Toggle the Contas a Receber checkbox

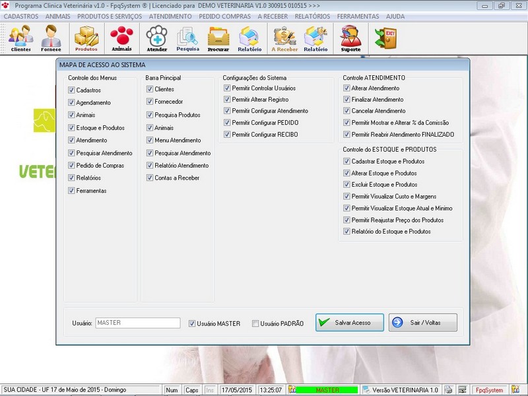click(150, 178)
